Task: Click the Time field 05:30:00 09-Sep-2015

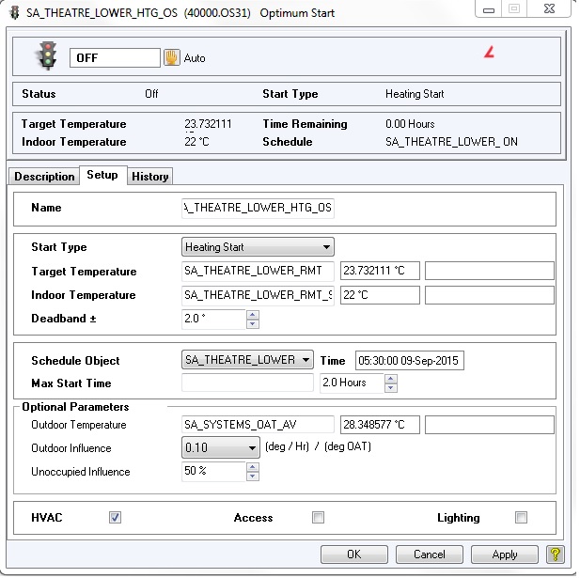Action: pos(410,361)
